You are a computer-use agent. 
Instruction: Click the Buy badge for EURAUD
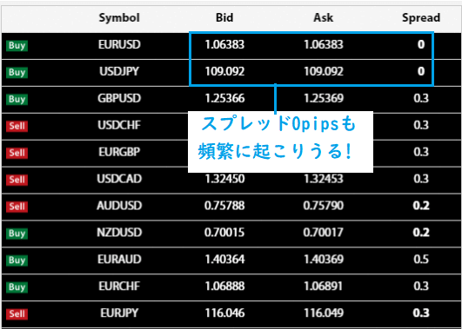[17, 260]
